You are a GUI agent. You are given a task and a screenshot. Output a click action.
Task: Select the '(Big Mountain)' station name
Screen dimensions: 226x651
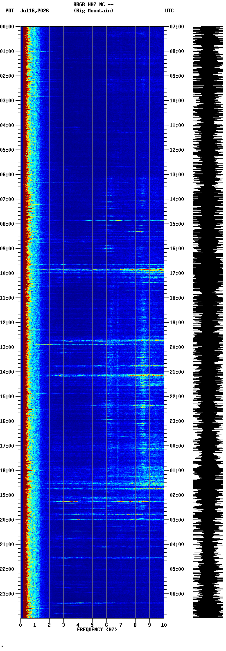(x=93, y=11)
